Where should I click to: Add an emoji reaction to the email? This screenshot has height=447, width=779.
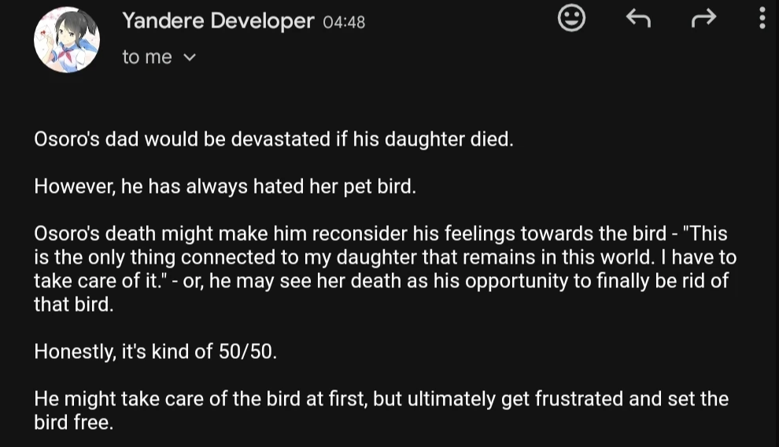click(571, 19)
